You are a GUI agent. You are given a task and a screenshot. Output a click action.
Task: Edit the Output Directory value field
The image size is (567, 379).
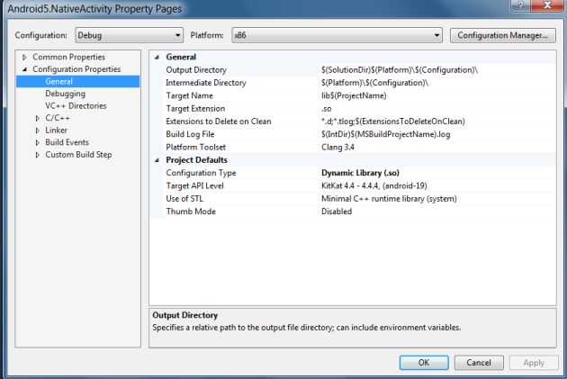pos(437,70)
